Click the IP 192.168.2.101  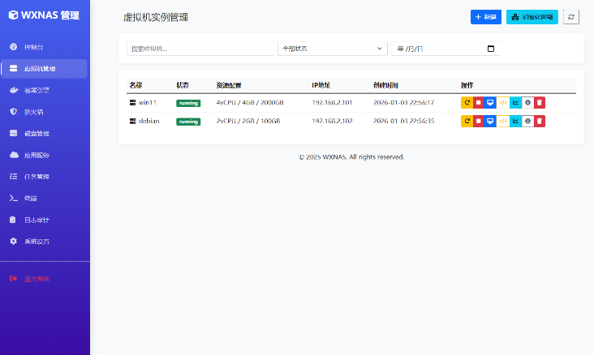(332, 103)
